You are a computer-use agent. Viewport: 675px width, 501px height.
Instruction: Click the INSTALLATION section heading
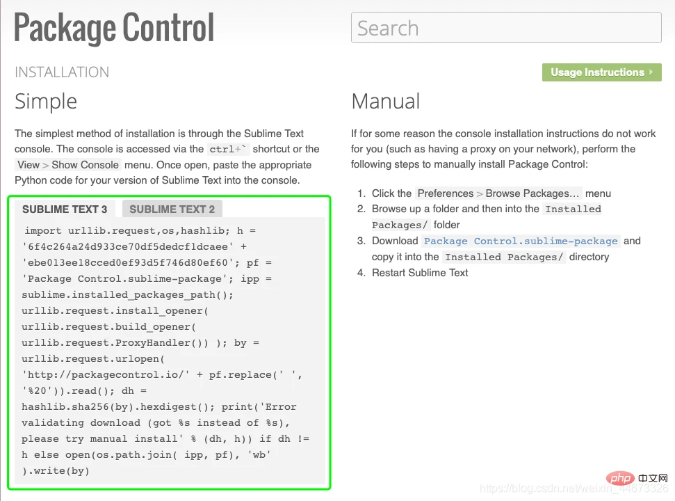pos(62,72)
